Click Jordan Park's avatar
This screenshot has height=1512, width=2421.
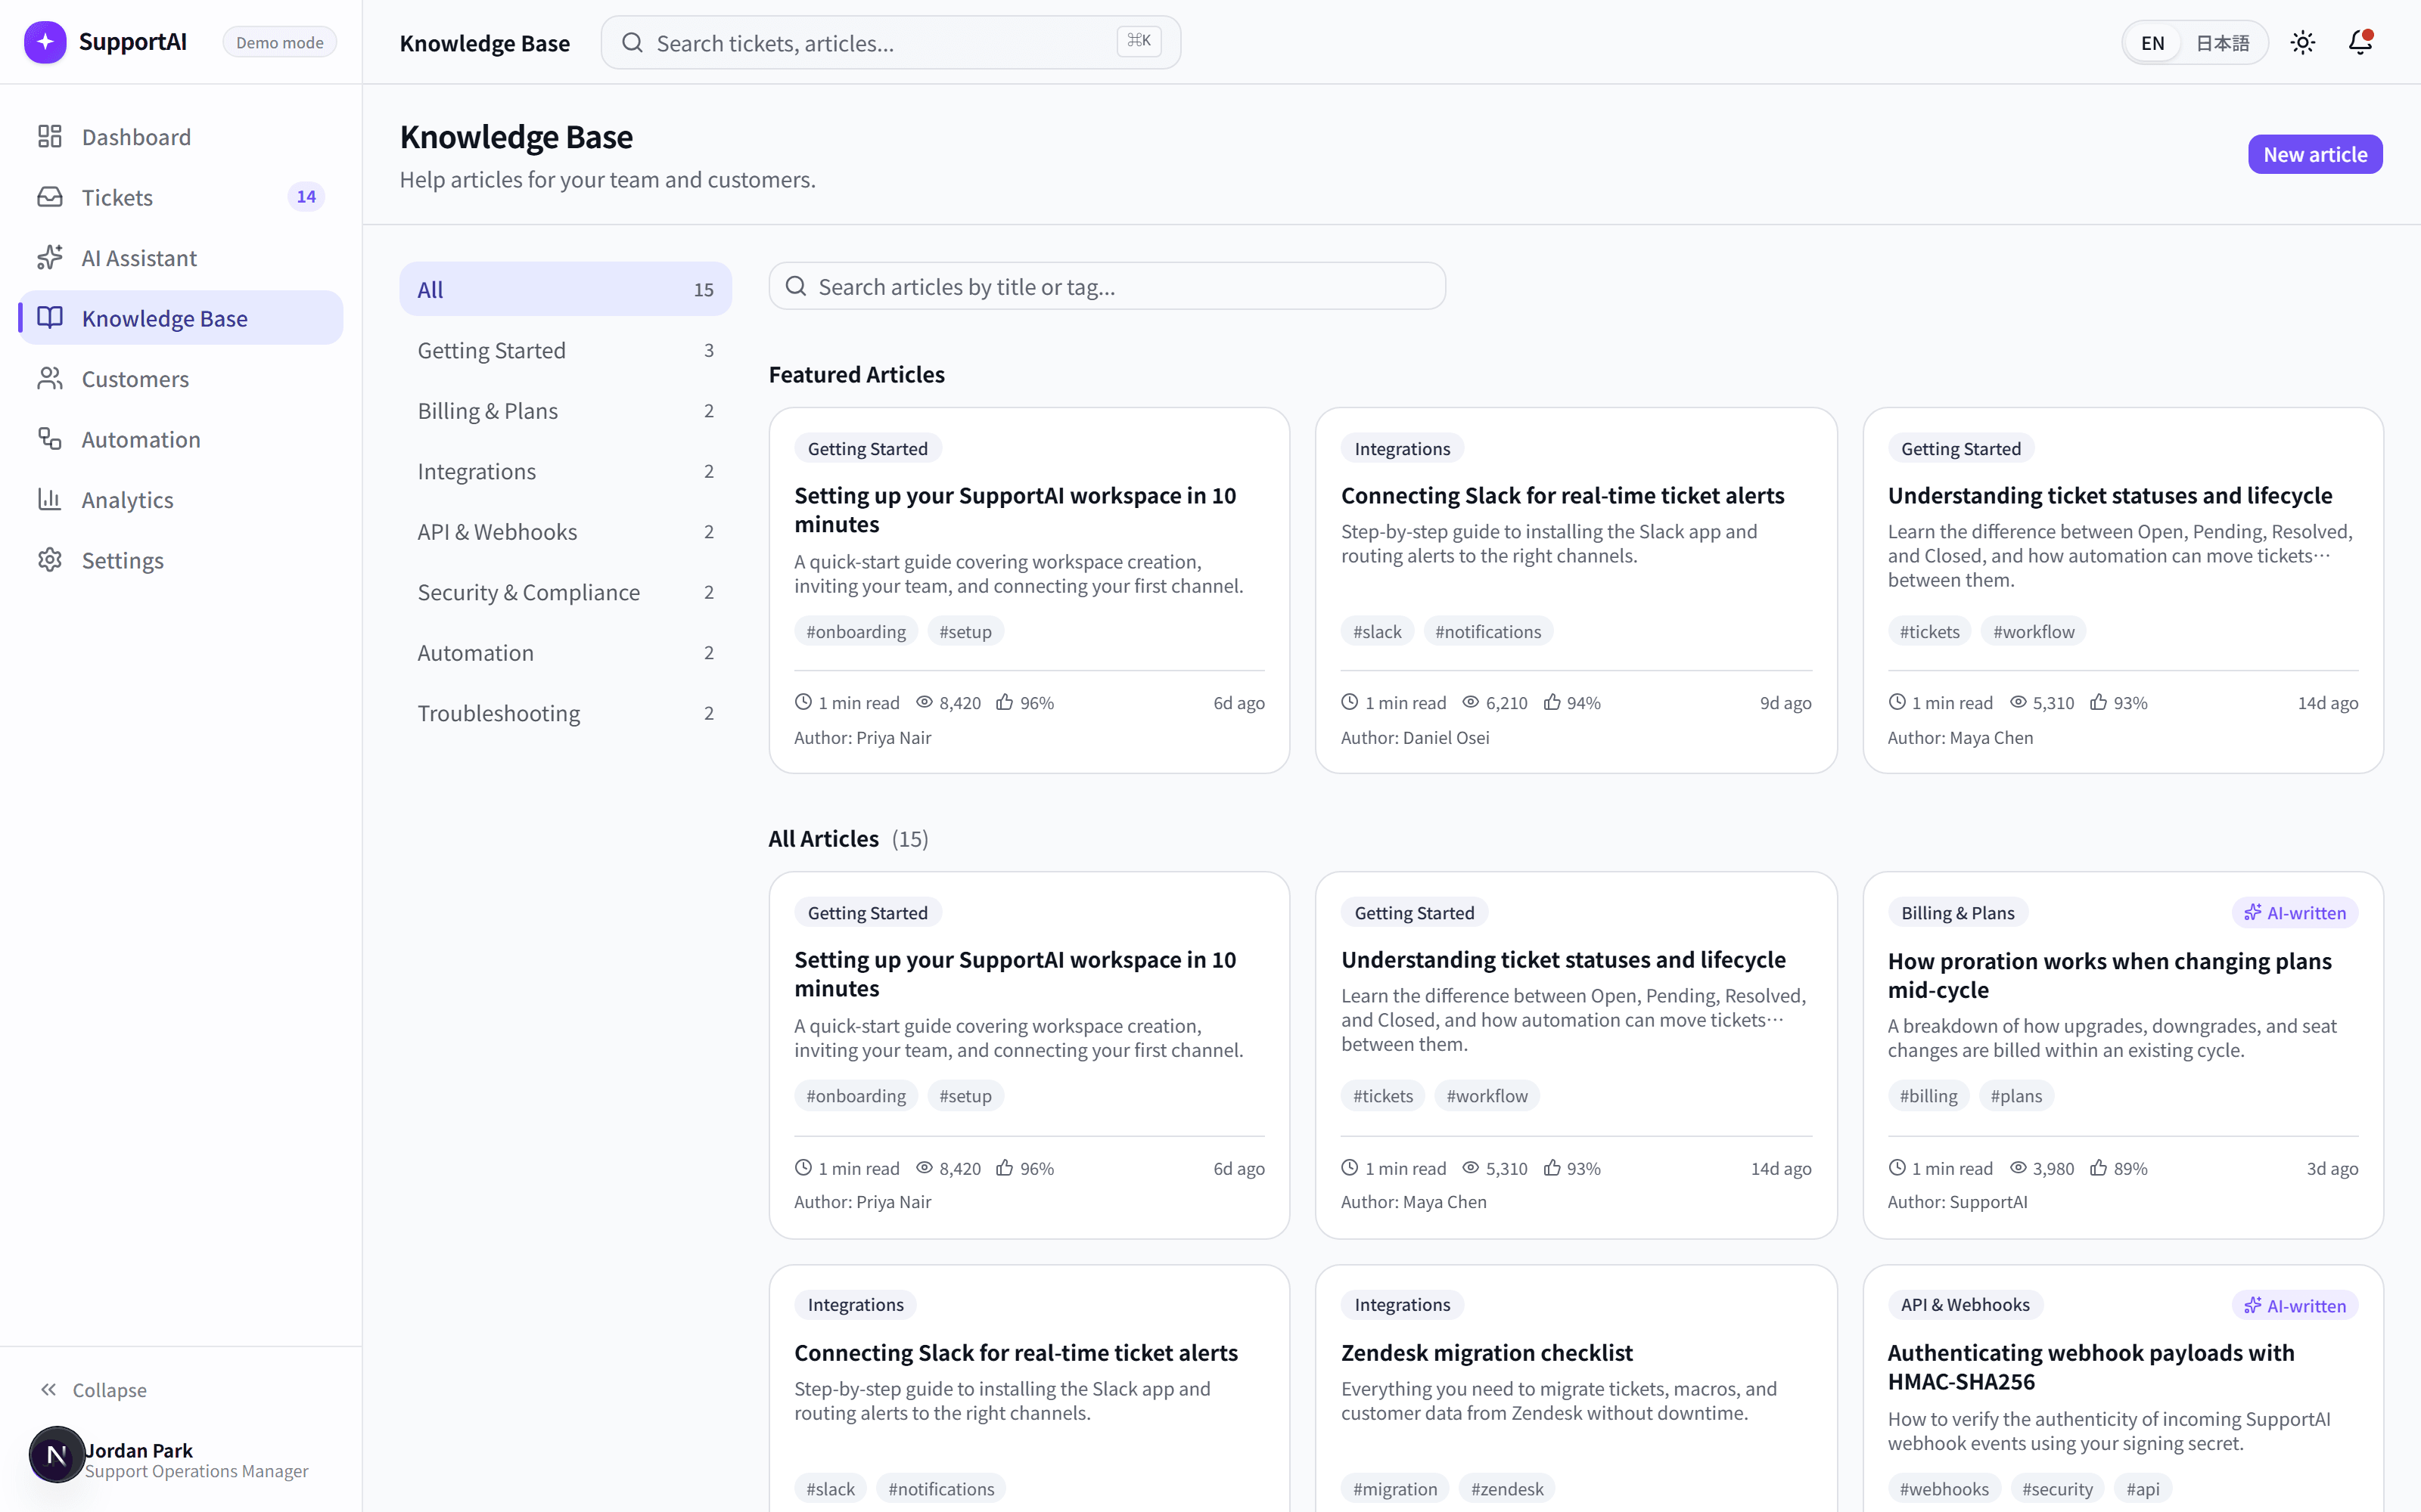click(56, 1454)
